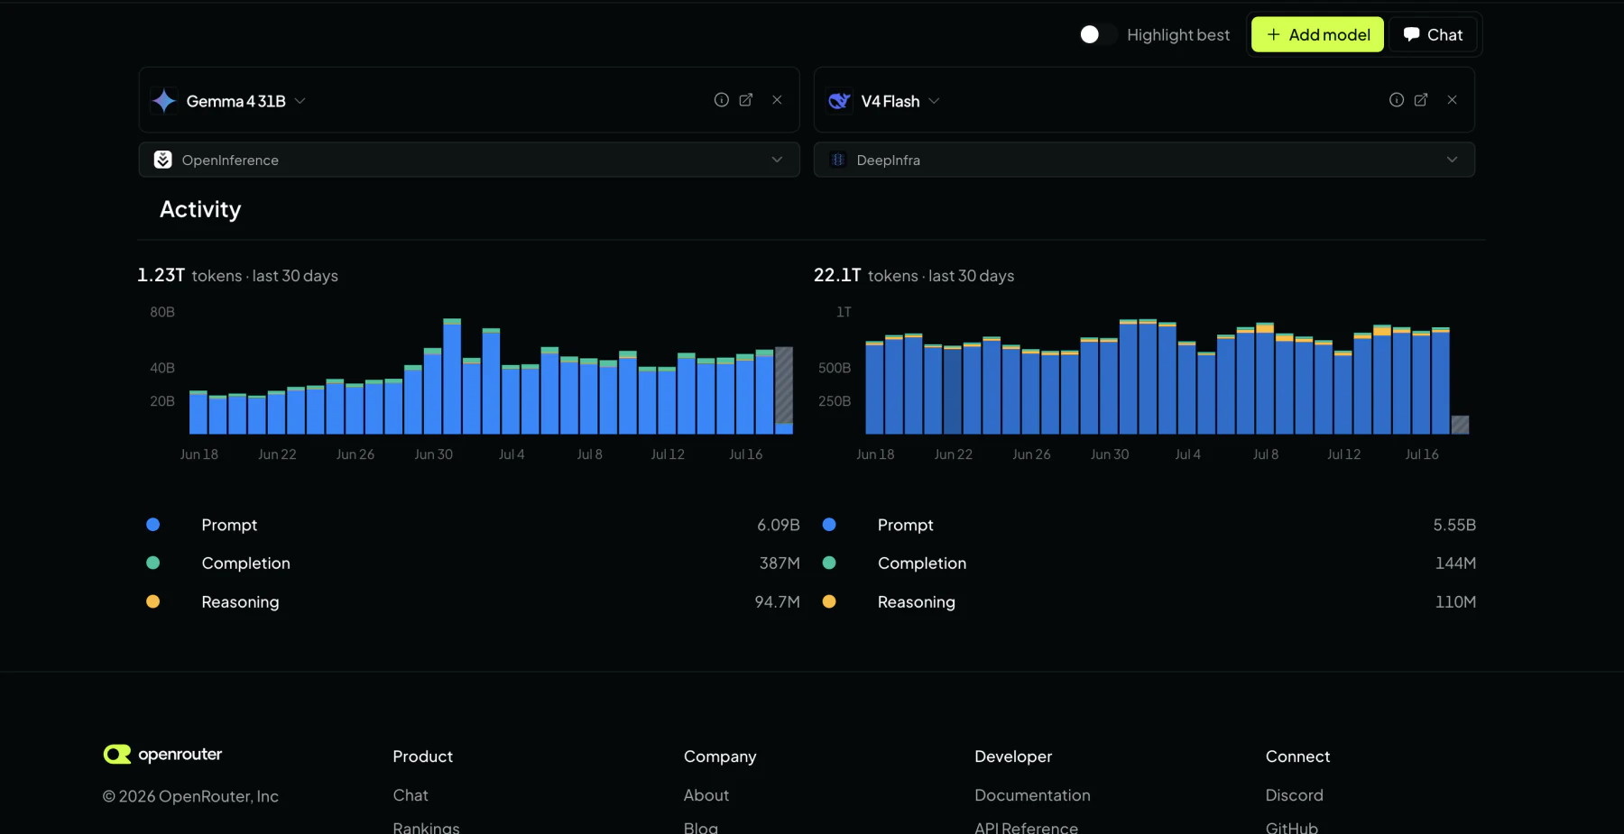Open the Chat footer link
Screen dimensions: 1624x834
pos(411,795)
